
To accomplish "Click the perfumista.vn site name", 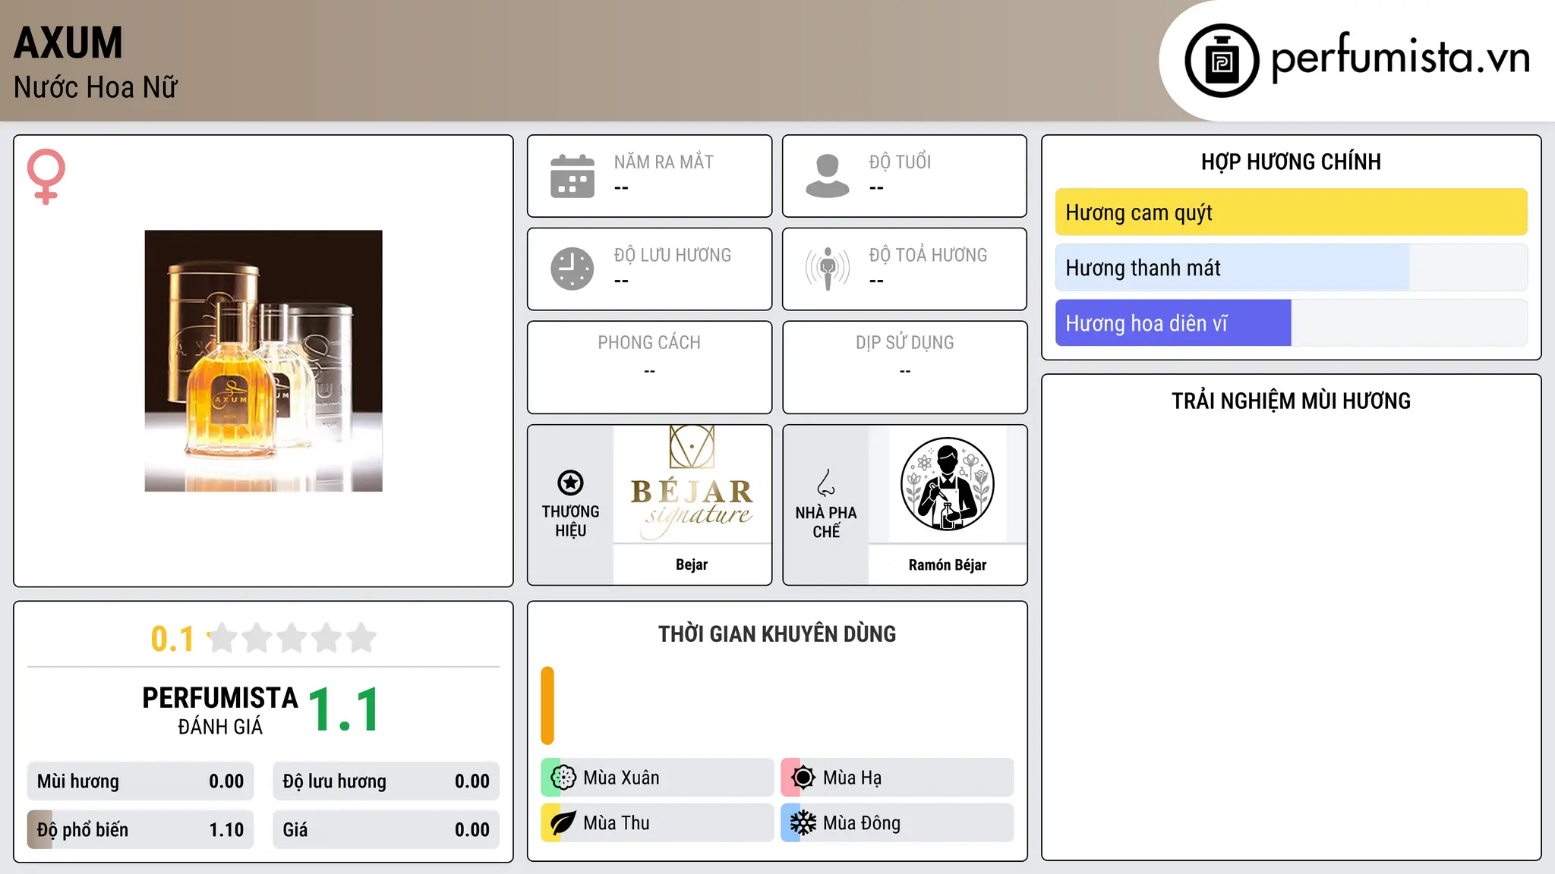I will (x=1400, y=58).
